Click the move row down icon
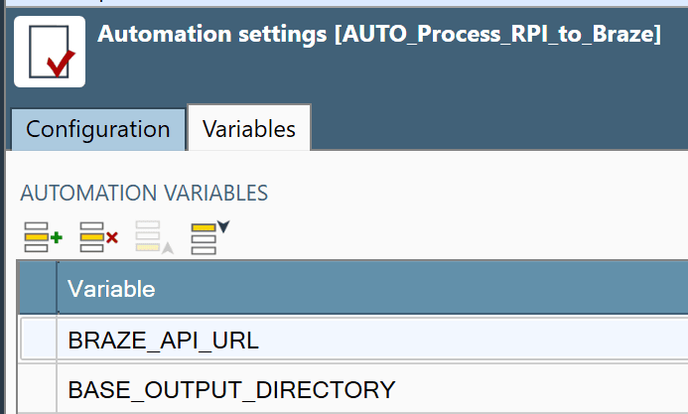Screen dimensions: 688x414 point(209,238)
